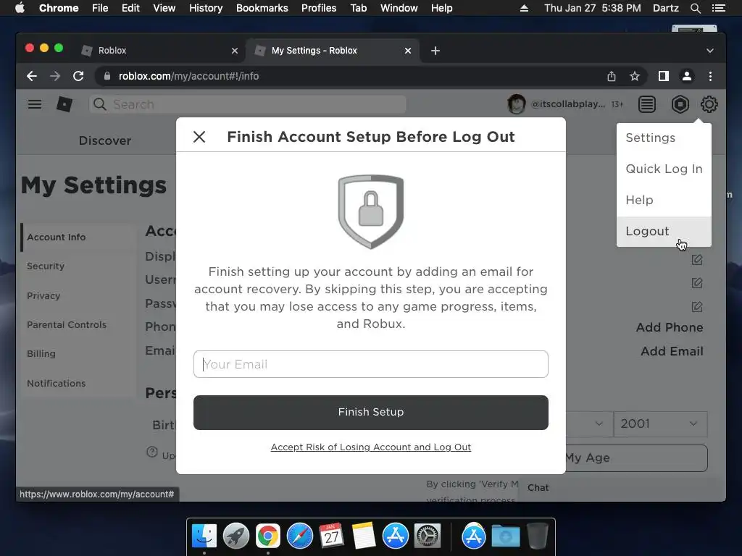Screen dimensions: 742x556
Task: Click the Roblox search field
Action: point(248,104)
